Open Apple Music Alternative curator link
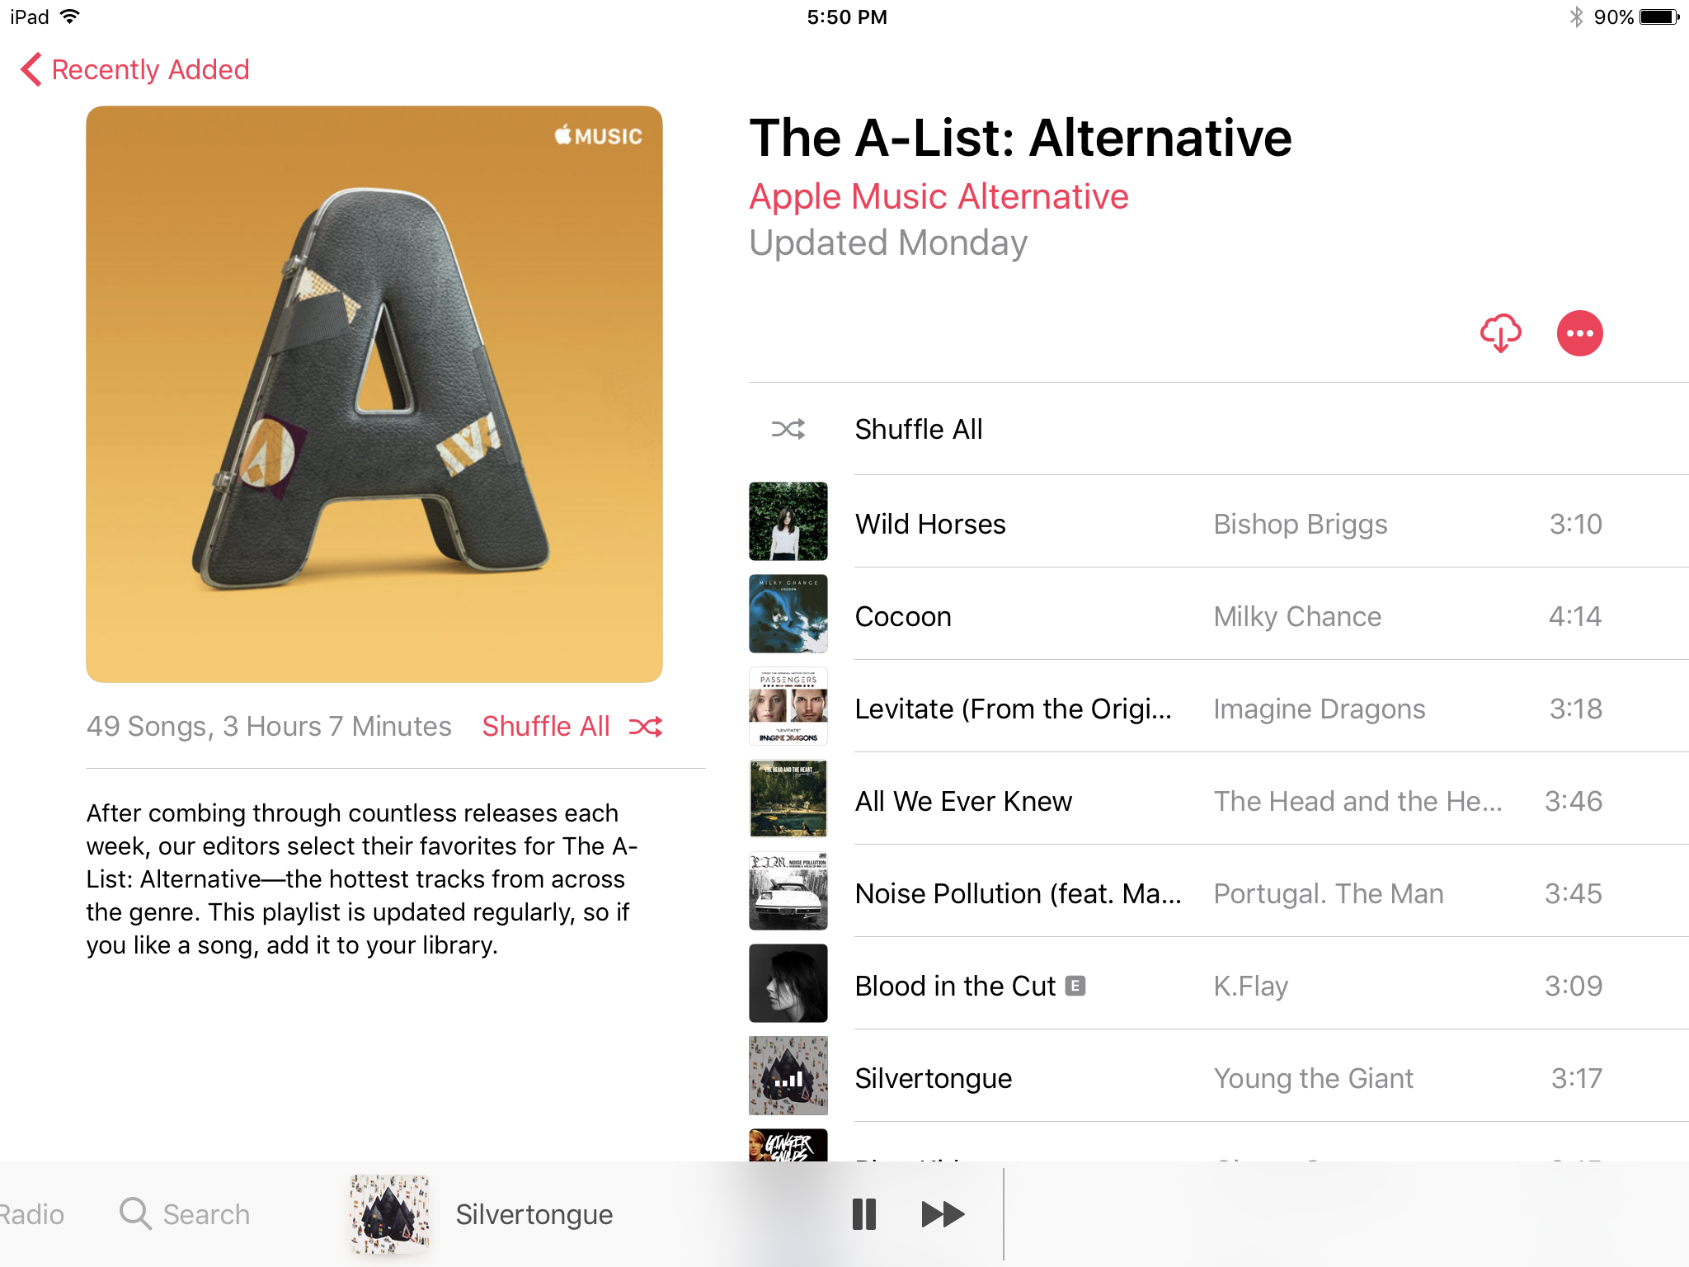 click(939, 197)
